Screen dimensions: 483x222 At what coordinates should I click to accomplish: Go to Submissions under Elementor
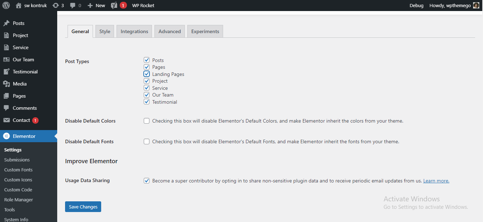pyautogui.click(x=17, y=160)
